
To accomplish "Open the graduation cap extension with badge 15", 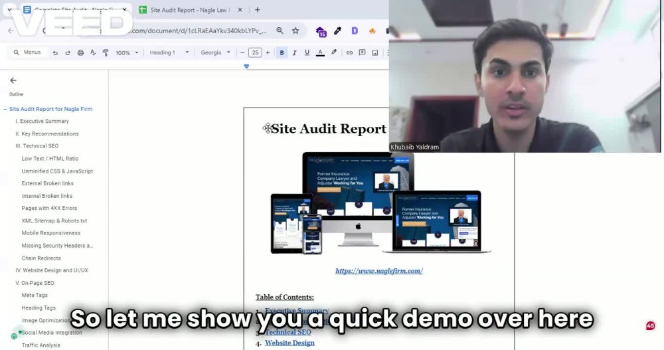I will coord(321,31).
